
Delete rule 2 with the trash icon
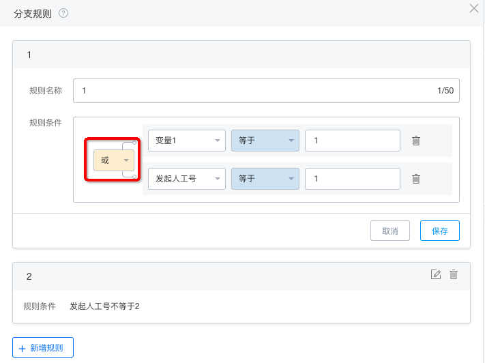click(x=454, y=274)
